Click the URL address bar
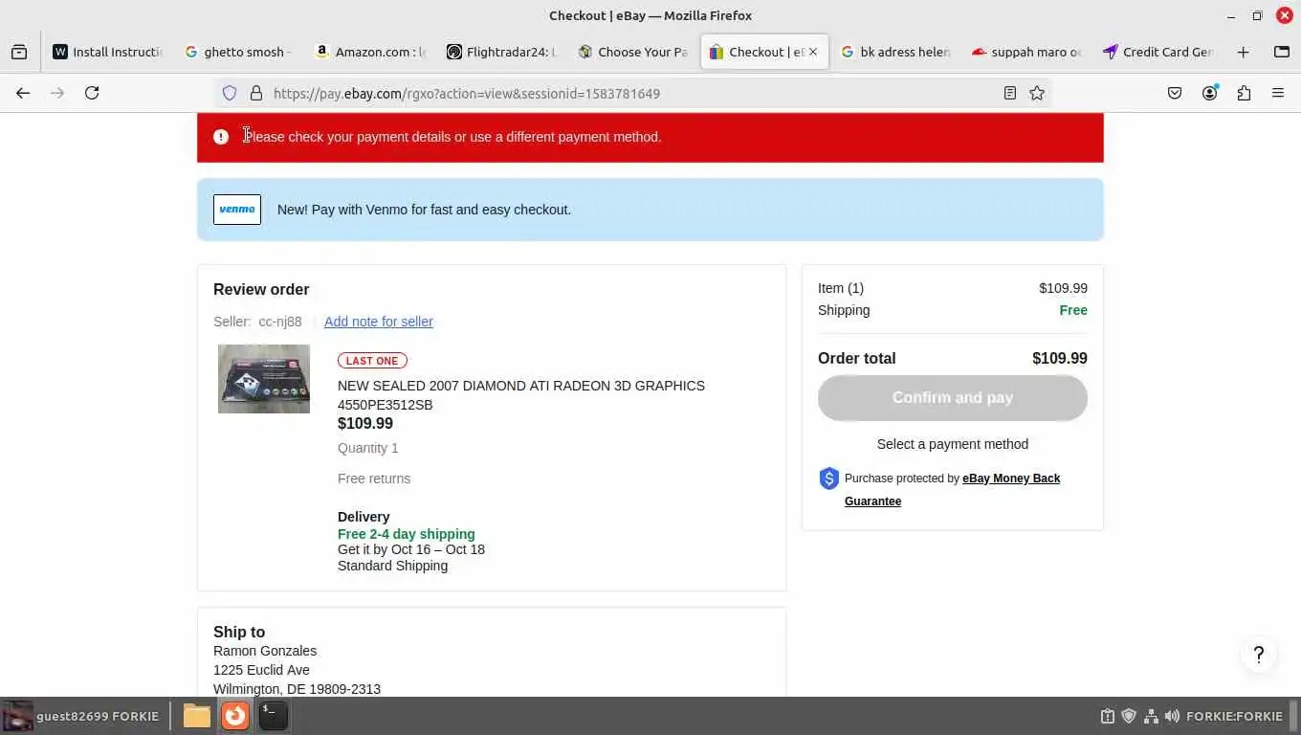 click(631, 93)
